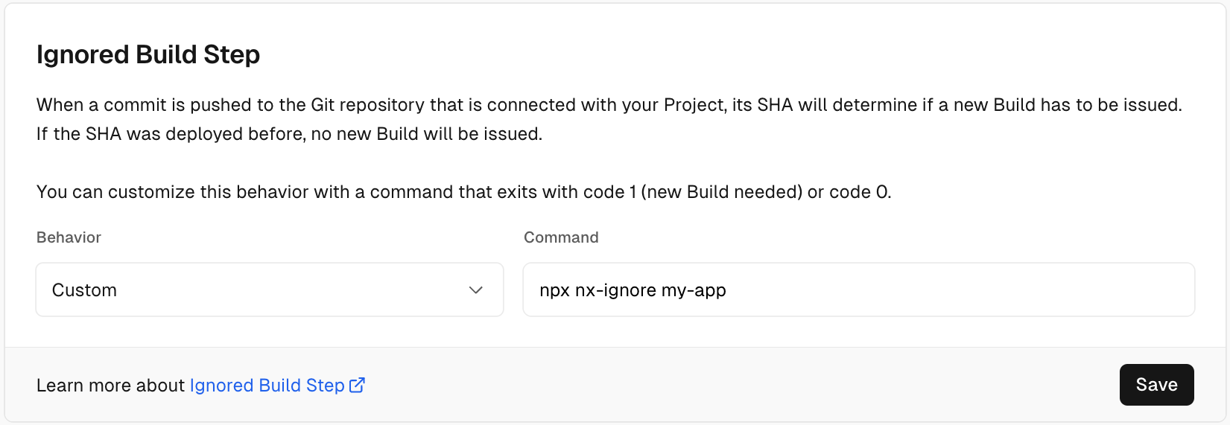
Task: Click the gray footer bar left of Save
Action: click(x=745, y=385)
